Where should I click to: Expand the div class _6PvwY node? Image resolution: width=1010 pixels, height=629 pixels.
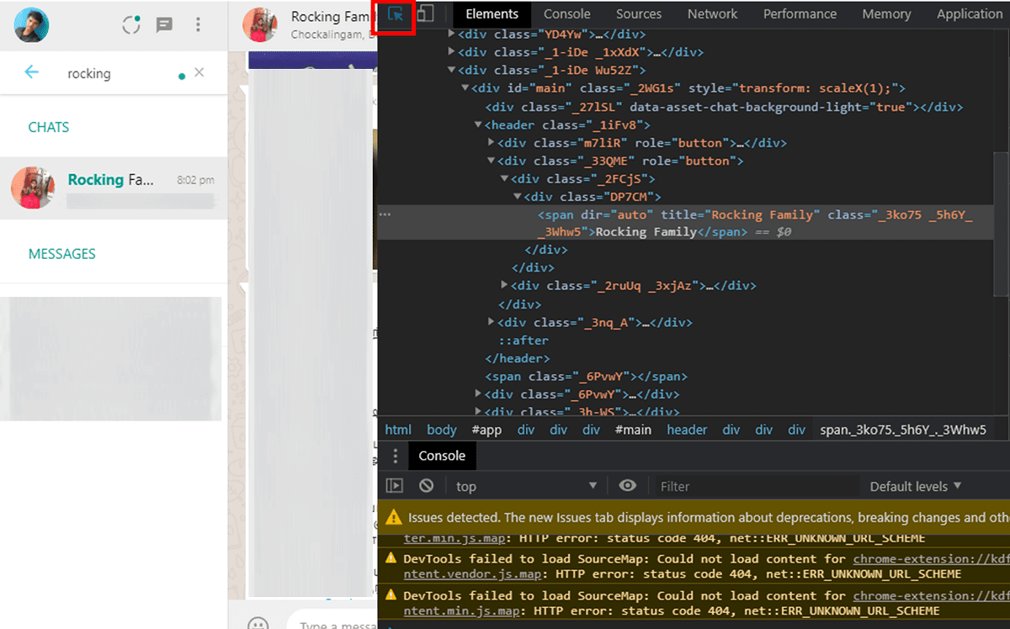click(478, 394)
